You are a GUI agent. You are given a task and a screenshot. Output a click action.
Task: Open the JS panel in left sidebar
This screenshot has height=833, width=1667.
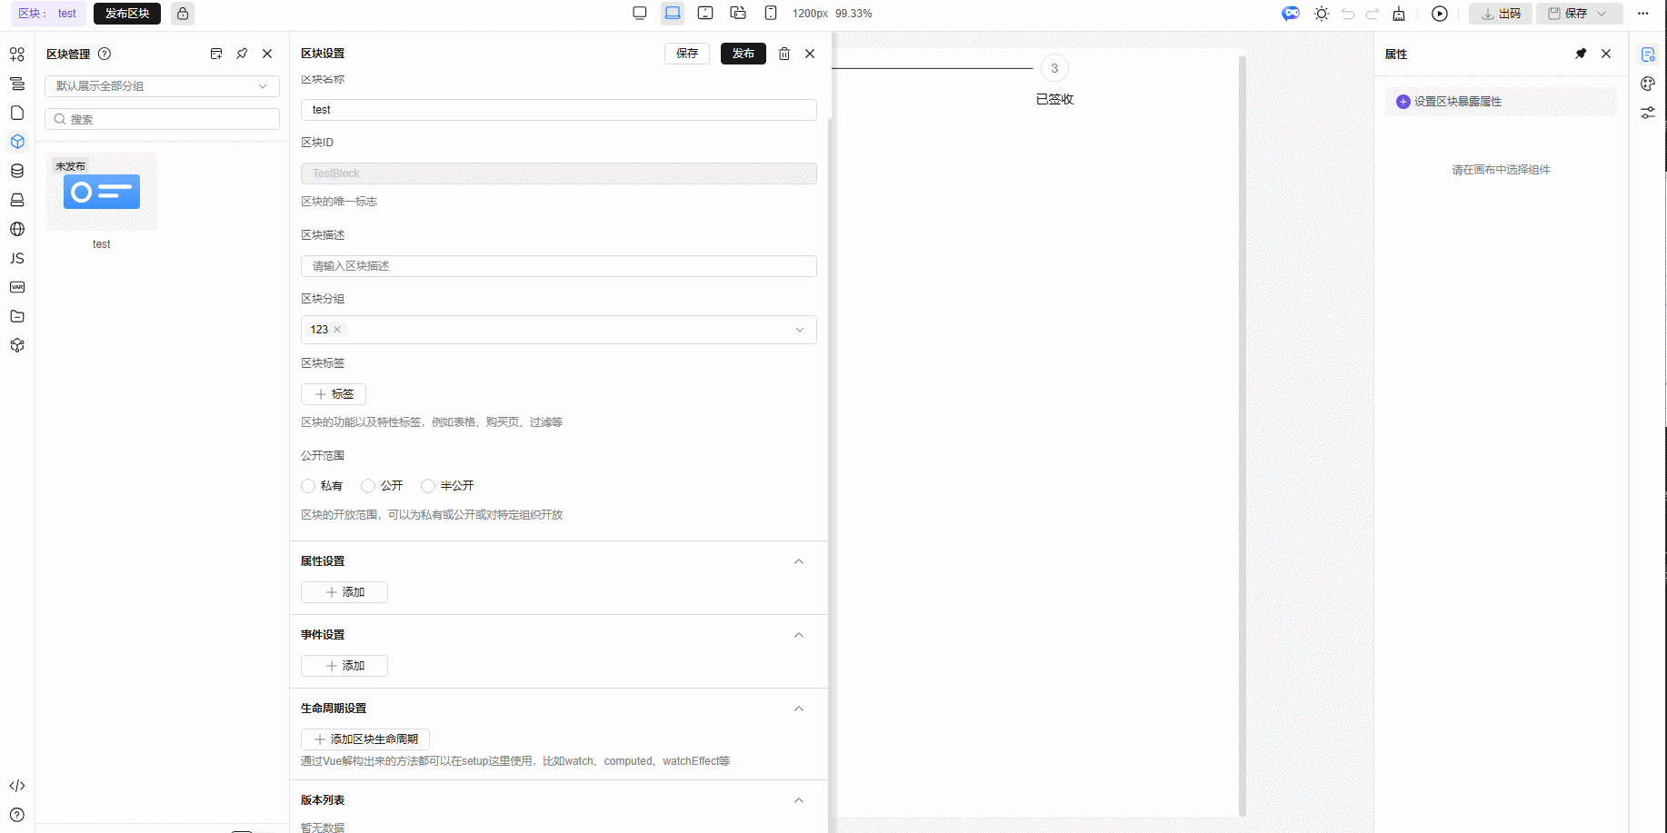pyautogui.click(x=17, y=258)
